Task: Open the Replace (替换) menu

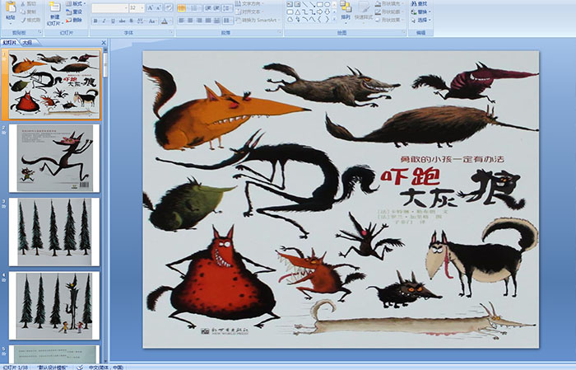Action: coord(421,12)
